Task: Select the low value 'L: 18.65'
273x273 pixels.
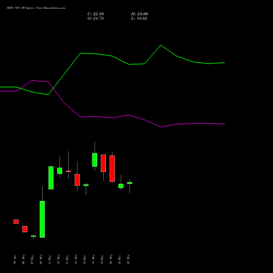Action: coord(139,19)
